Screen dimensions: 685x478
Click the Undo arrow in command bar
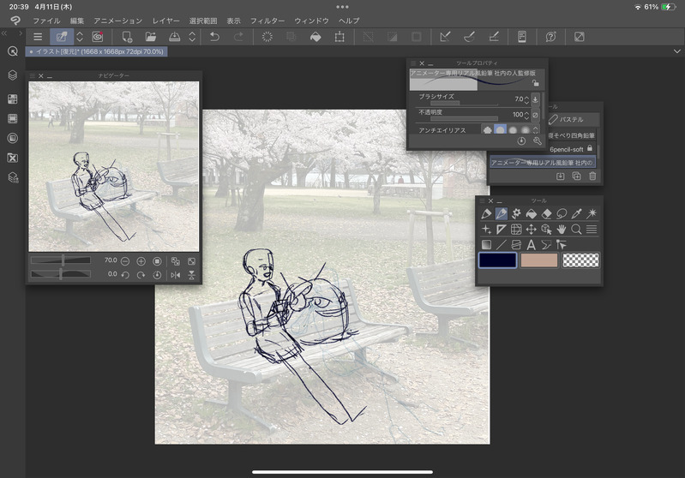(214, 37)
